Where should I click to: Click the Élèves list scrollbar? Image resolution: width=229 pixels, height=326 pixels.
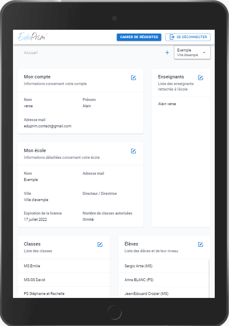(209, 279)
